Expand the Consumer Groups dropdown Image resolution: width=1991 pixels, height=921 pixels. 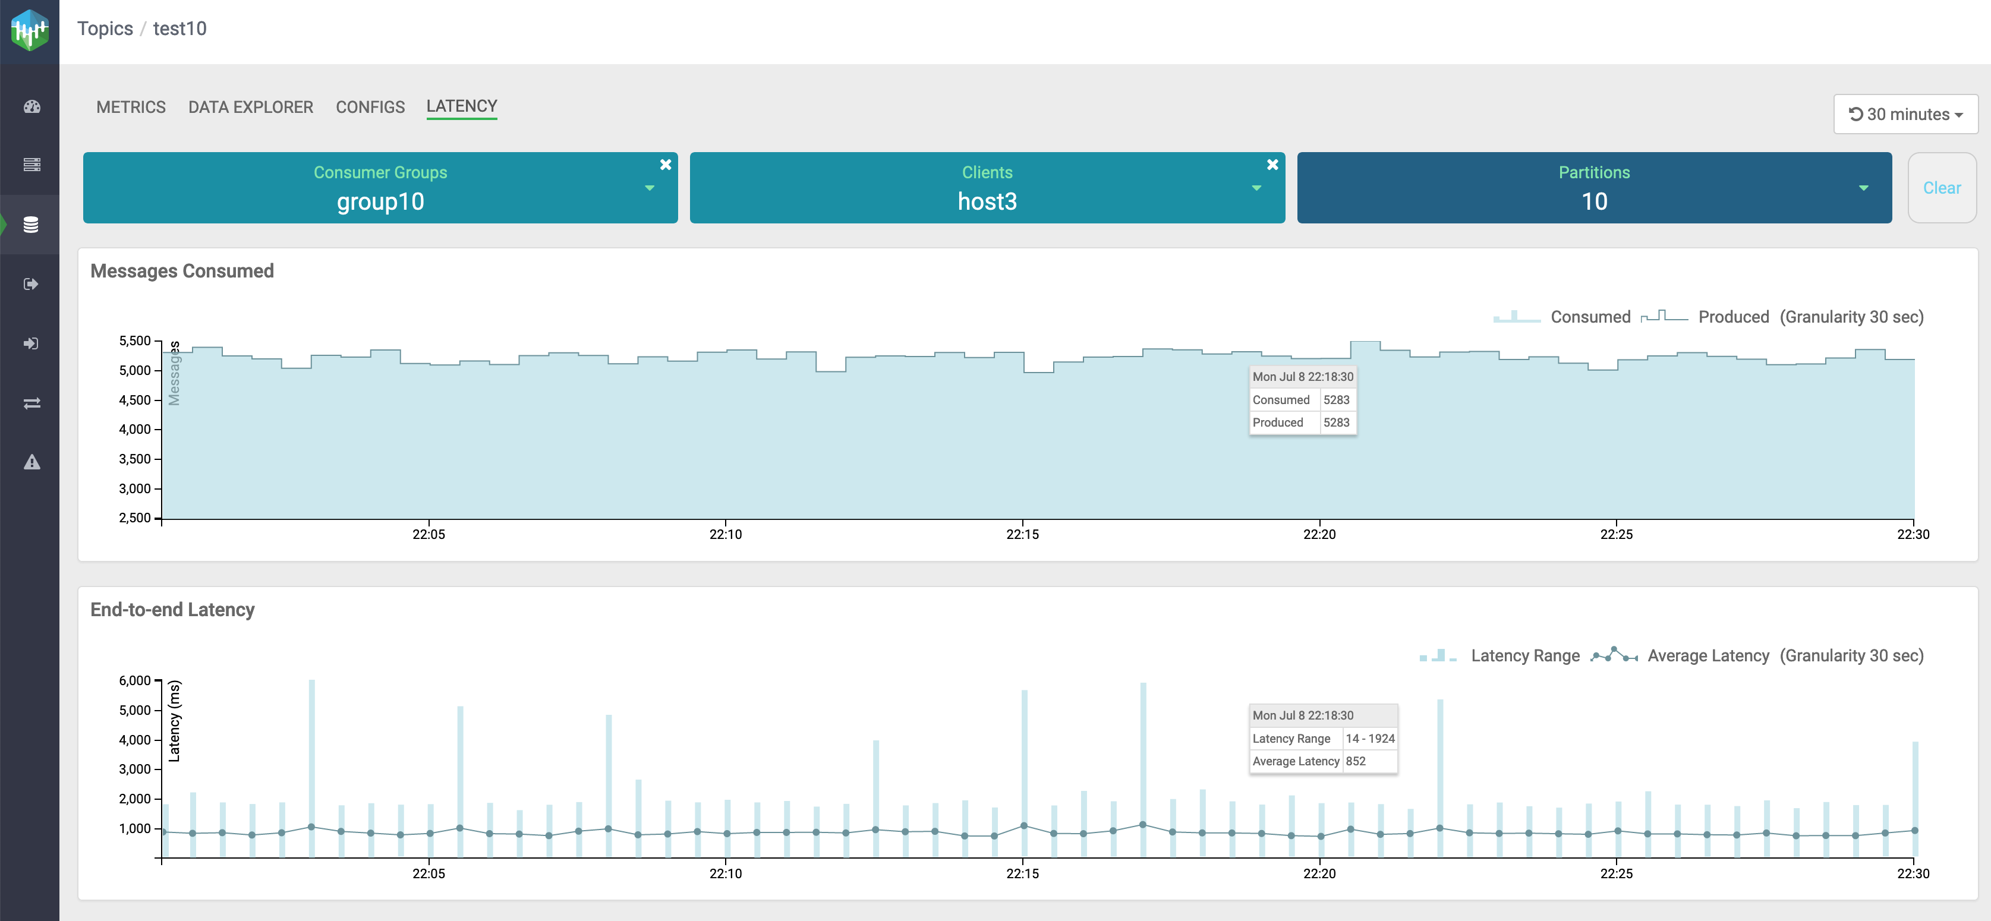pos(649,188)
